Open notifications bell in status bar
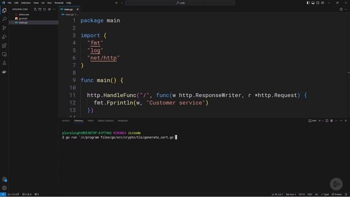Viewport: 350px width, 197px height. click(346, 194)
